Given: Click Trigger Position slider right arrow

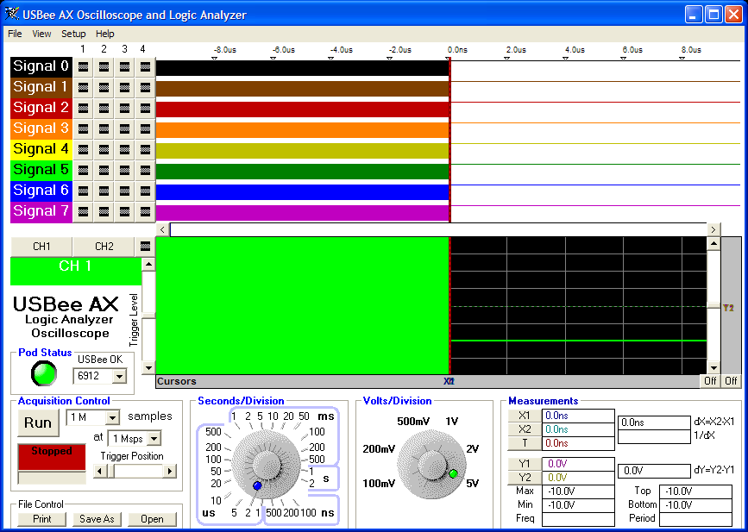Looking at the screenshot, I should click(x=170, y=472).
